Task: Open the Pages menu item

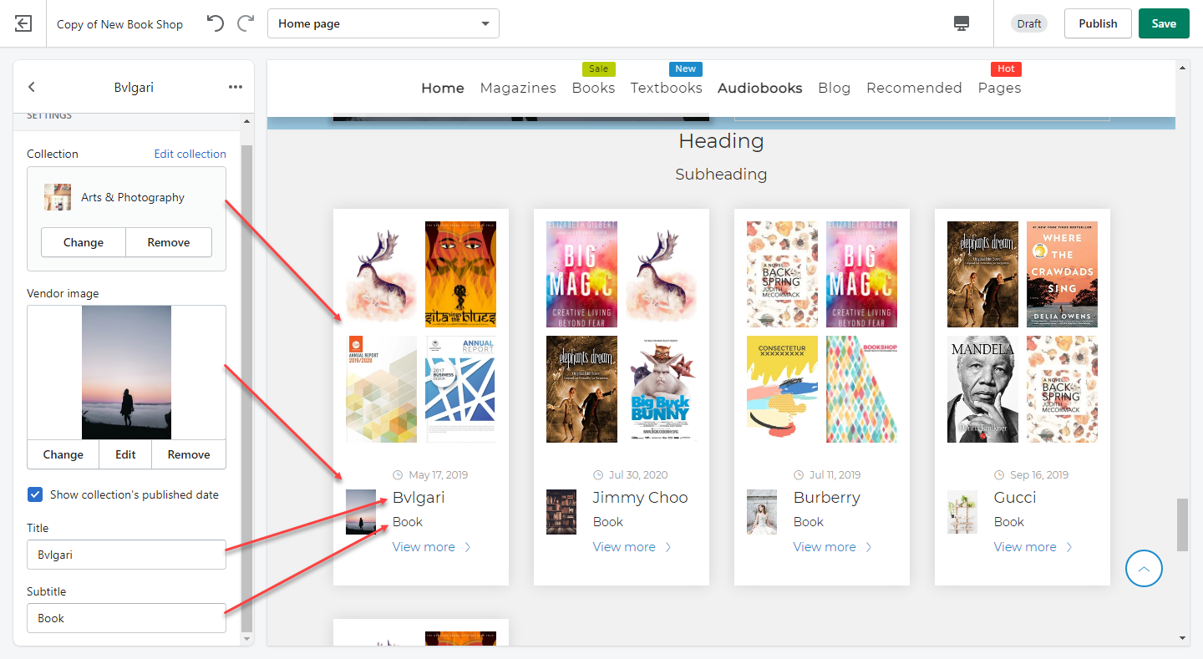Action: coord(1000,88)
